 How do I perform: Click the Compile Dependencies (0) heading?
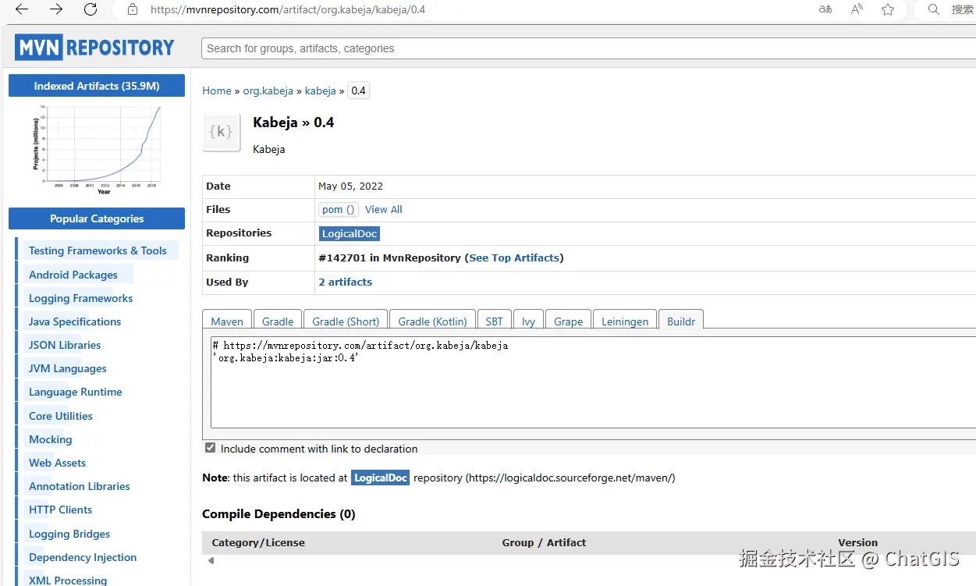[x=279, y=513]
